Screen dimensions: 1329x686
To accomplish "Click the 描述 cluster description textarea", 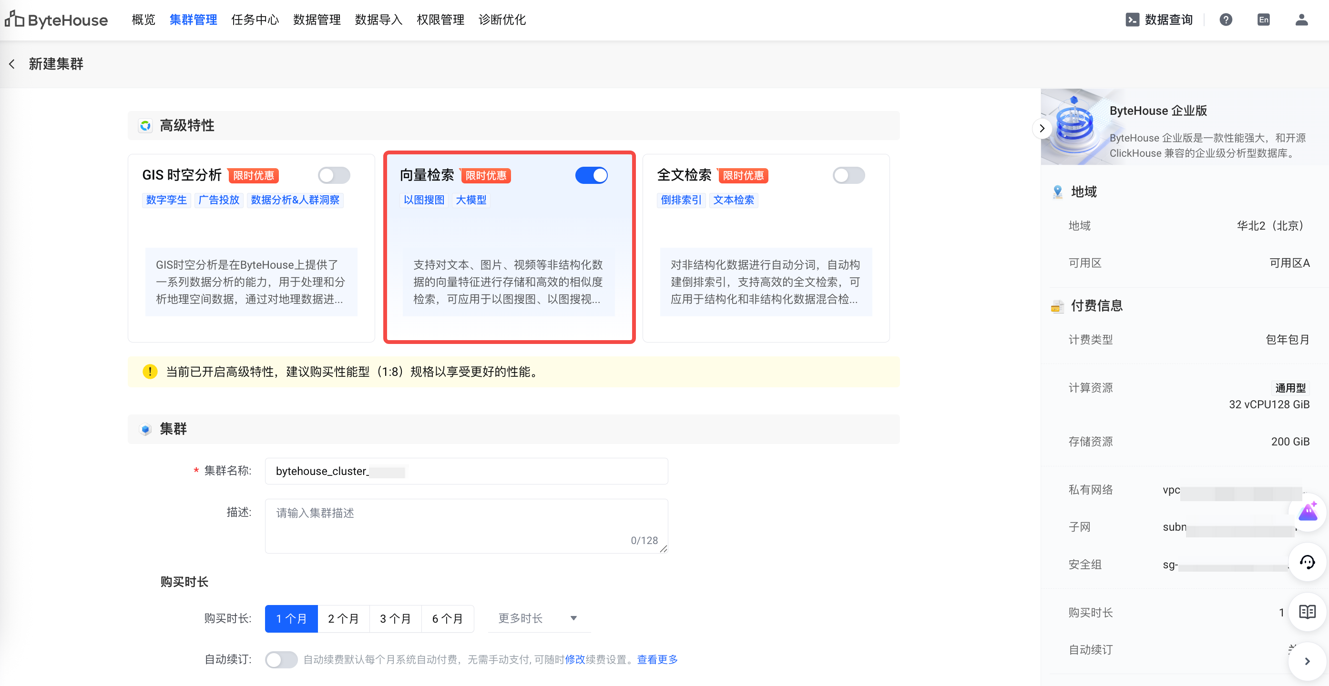I will (x=466, y=526).
